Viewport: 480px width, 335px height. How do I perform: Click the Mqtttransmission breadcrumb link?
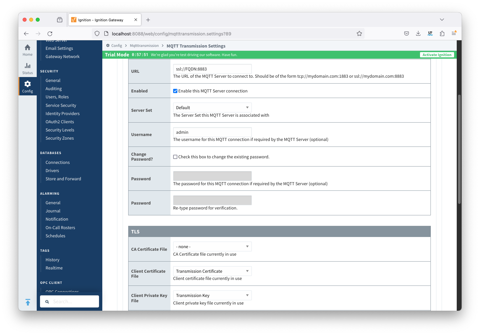[x=144, y=46]
